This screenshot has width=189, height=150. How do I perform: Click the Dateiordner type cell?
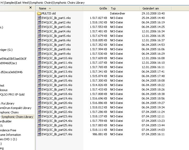point(117,13)
